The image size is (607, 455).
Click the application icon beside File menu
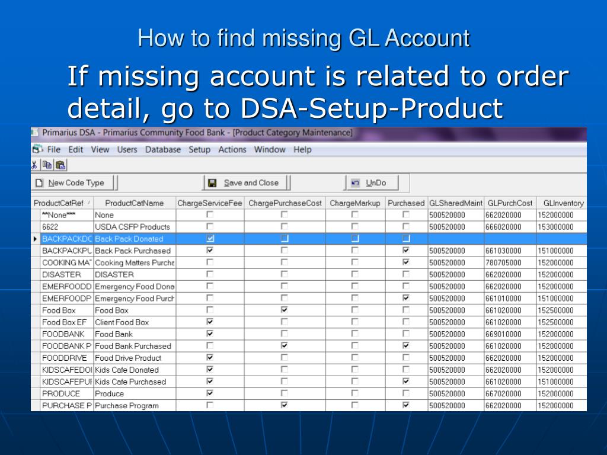click(x=37, y=149)
